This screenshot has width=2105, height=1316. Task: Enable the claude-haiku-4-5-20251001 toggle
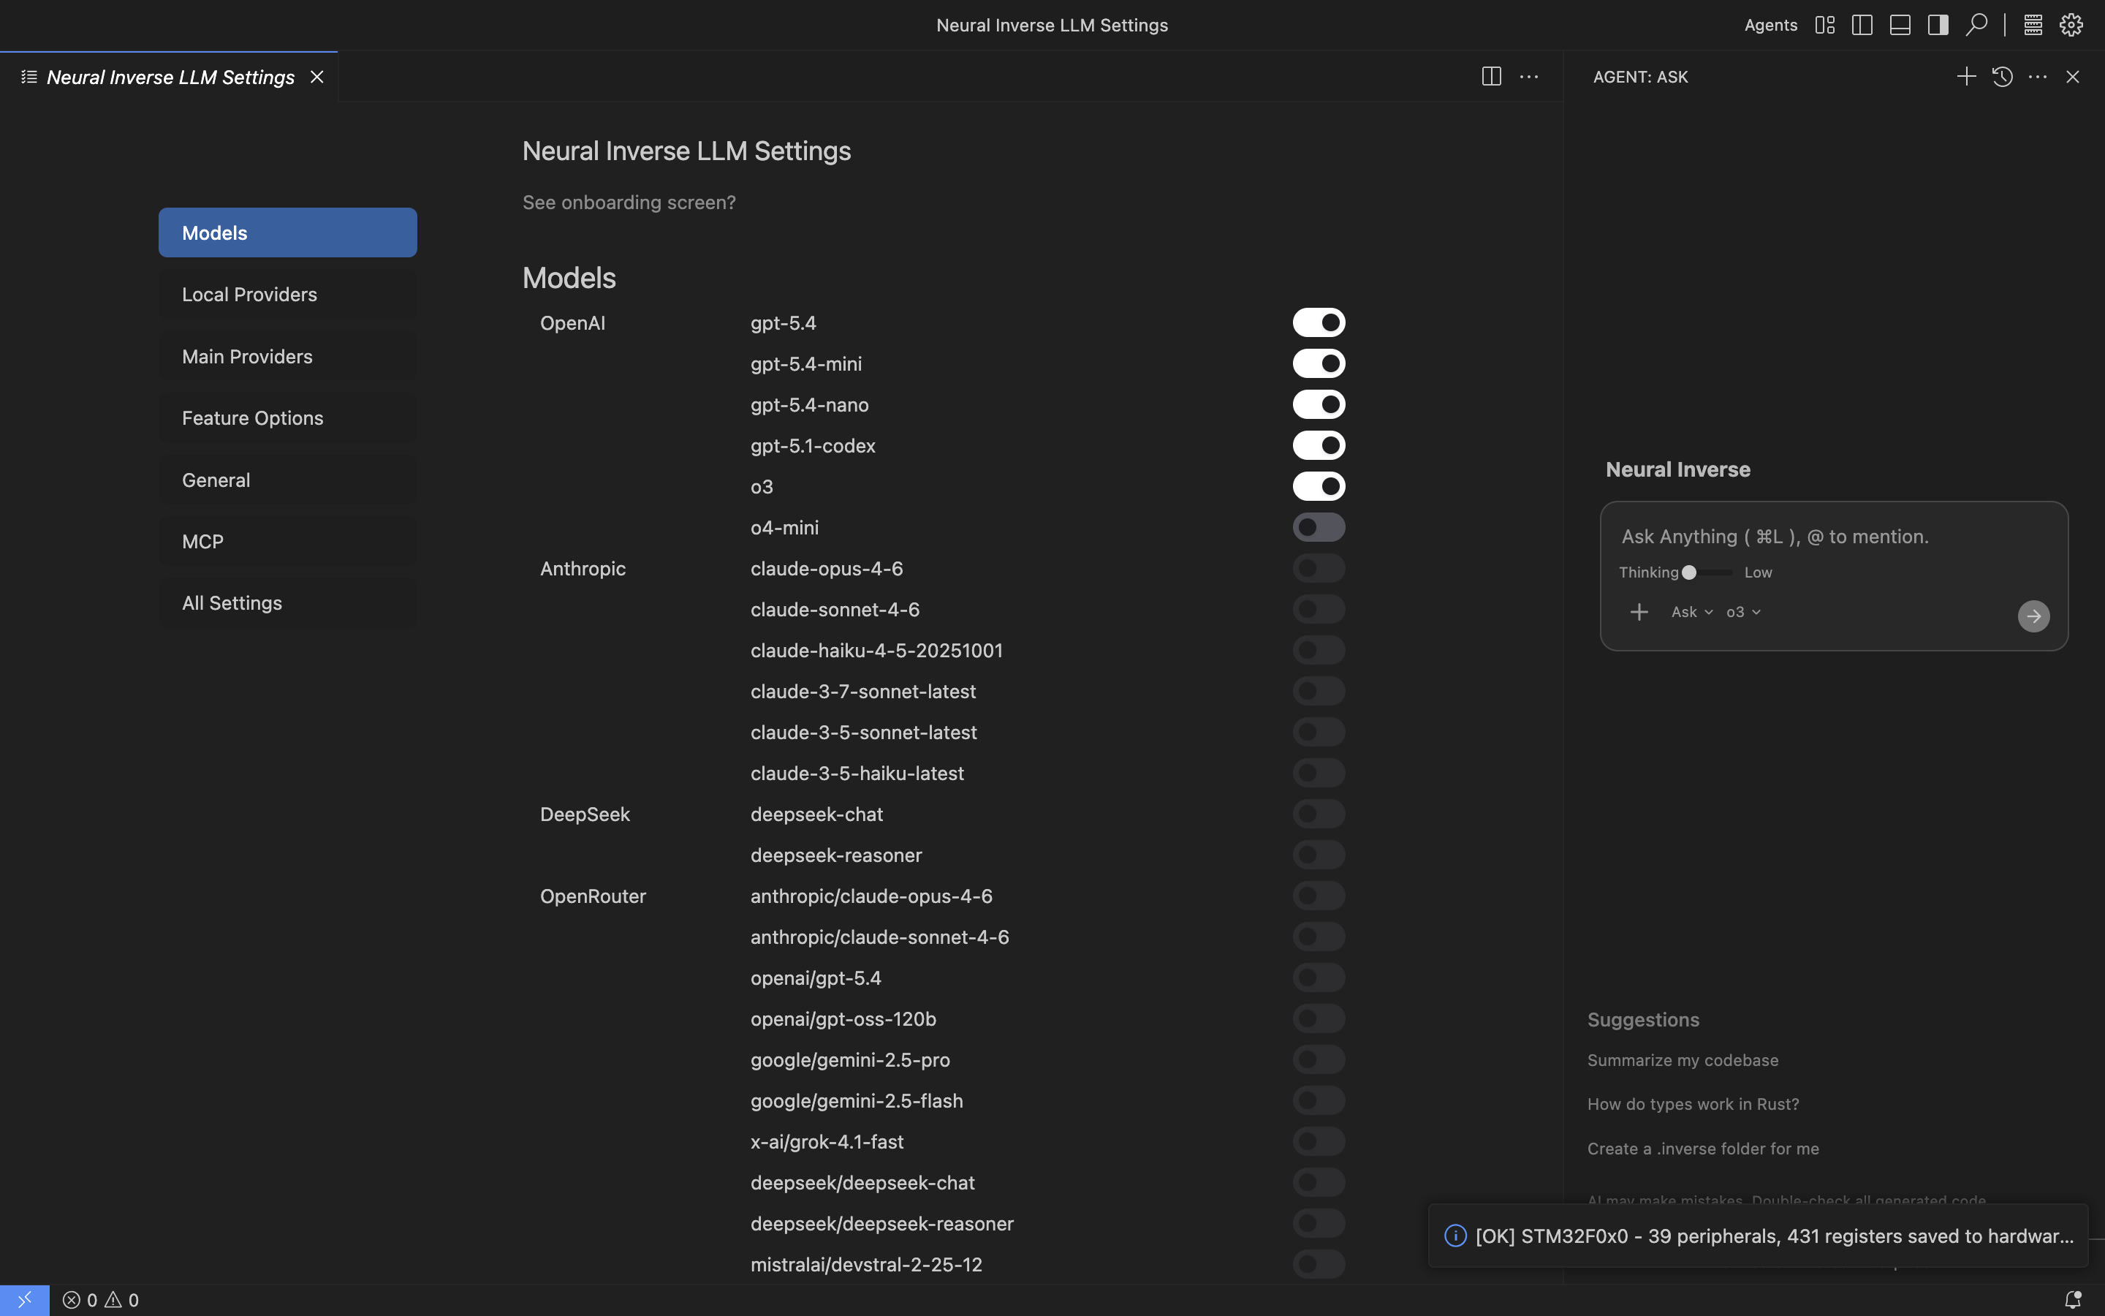(x=1319, y=650)
